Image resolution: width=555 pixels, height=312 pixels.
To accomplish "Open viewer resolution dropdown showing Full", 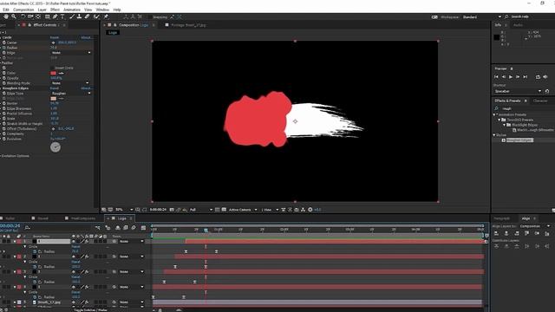I will pos(200,210).
